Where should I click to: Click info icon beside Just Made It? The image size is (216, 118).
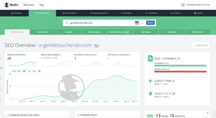pyautogui.click(x=168, y=63)
